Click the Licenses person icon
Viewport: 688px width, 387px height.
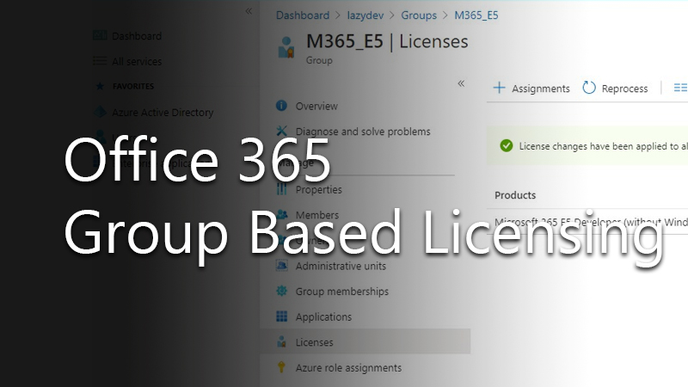click(x=281, y=341)
